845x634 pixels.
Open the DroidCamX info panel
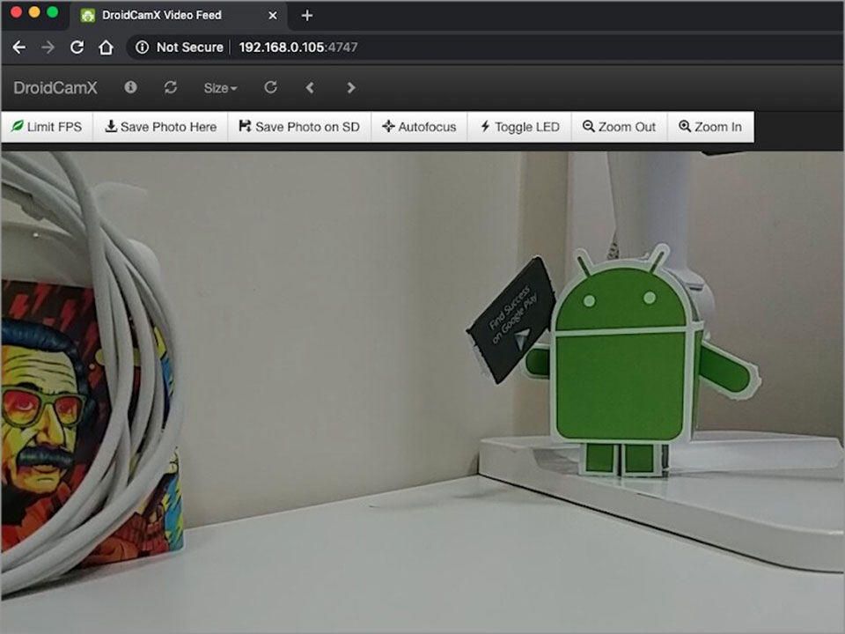click(x=129, y=88)
